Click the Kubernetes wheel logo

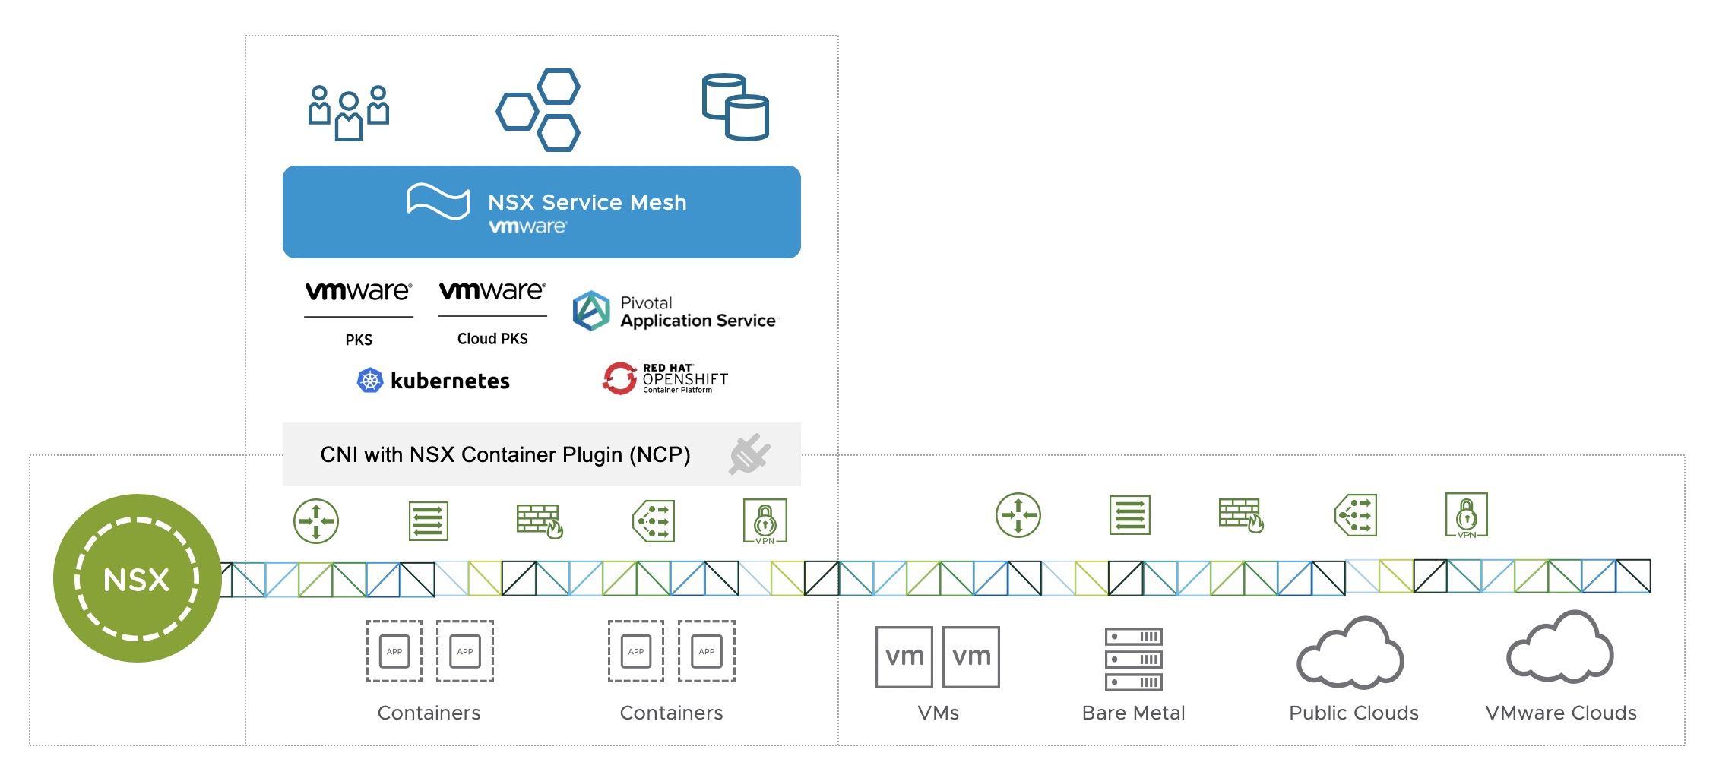pyautogui.click(x=369, y=380)
